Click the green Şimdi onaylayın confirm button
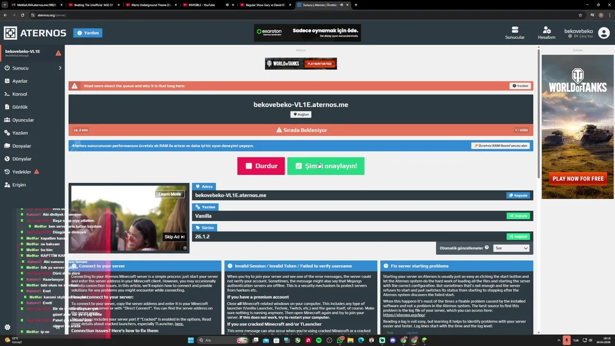Image resolution: width=615 pixels, height=346 pixels. coord(326,166)
